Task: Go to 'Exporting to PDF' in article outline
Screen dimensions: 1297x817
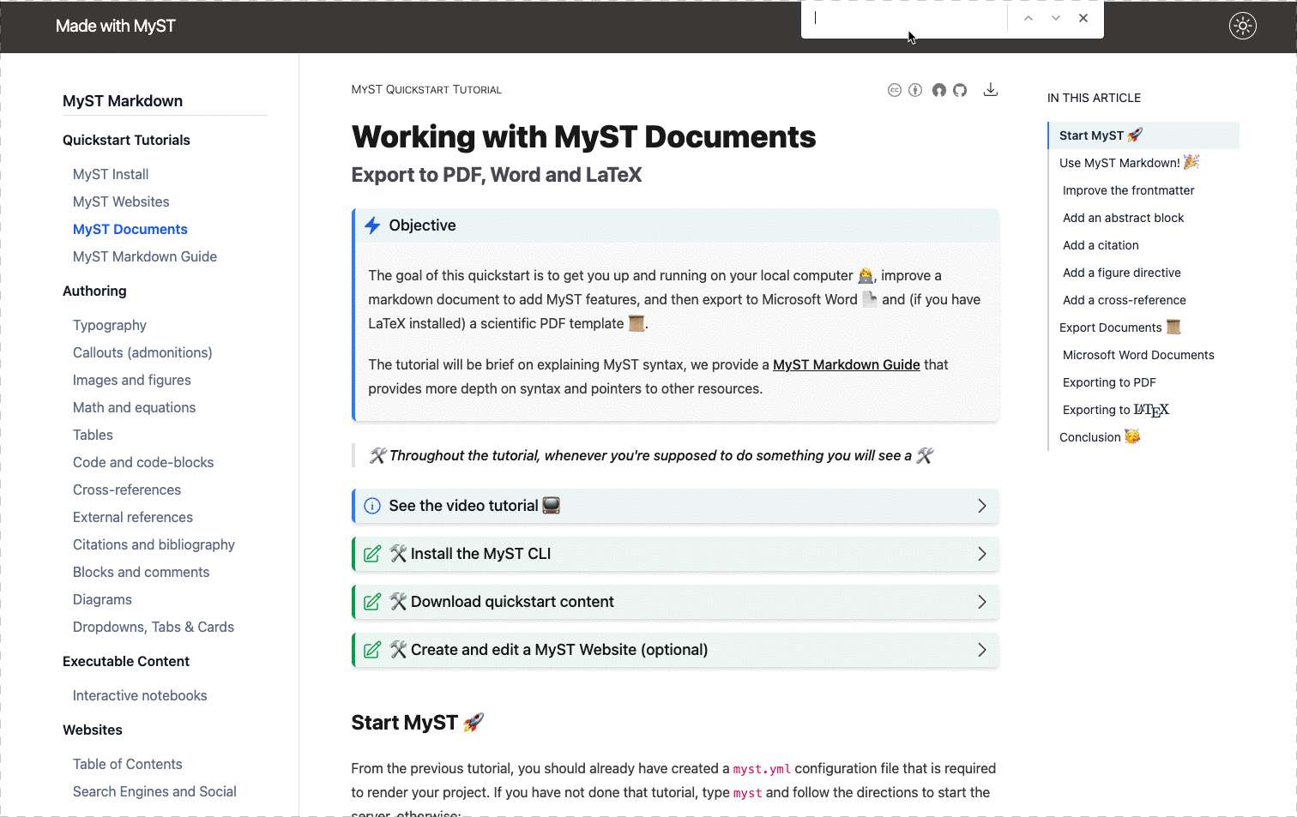Action: 1109,381
